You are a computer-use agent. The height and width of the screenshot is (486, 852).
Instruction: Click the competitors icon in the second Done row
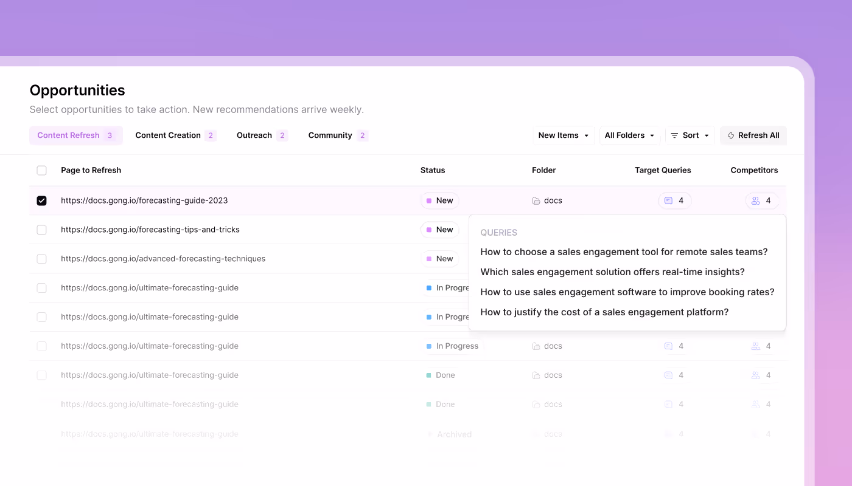coord(756,405)
